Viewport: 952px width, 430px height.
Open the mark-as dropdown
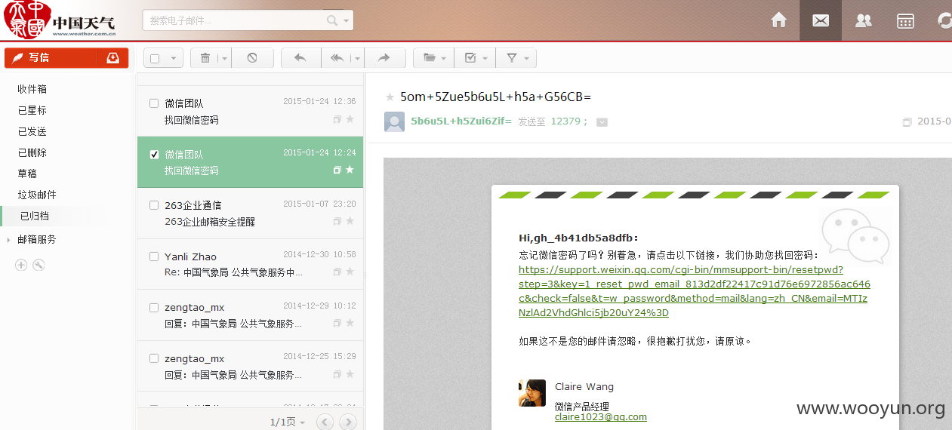tap(475, 58)
